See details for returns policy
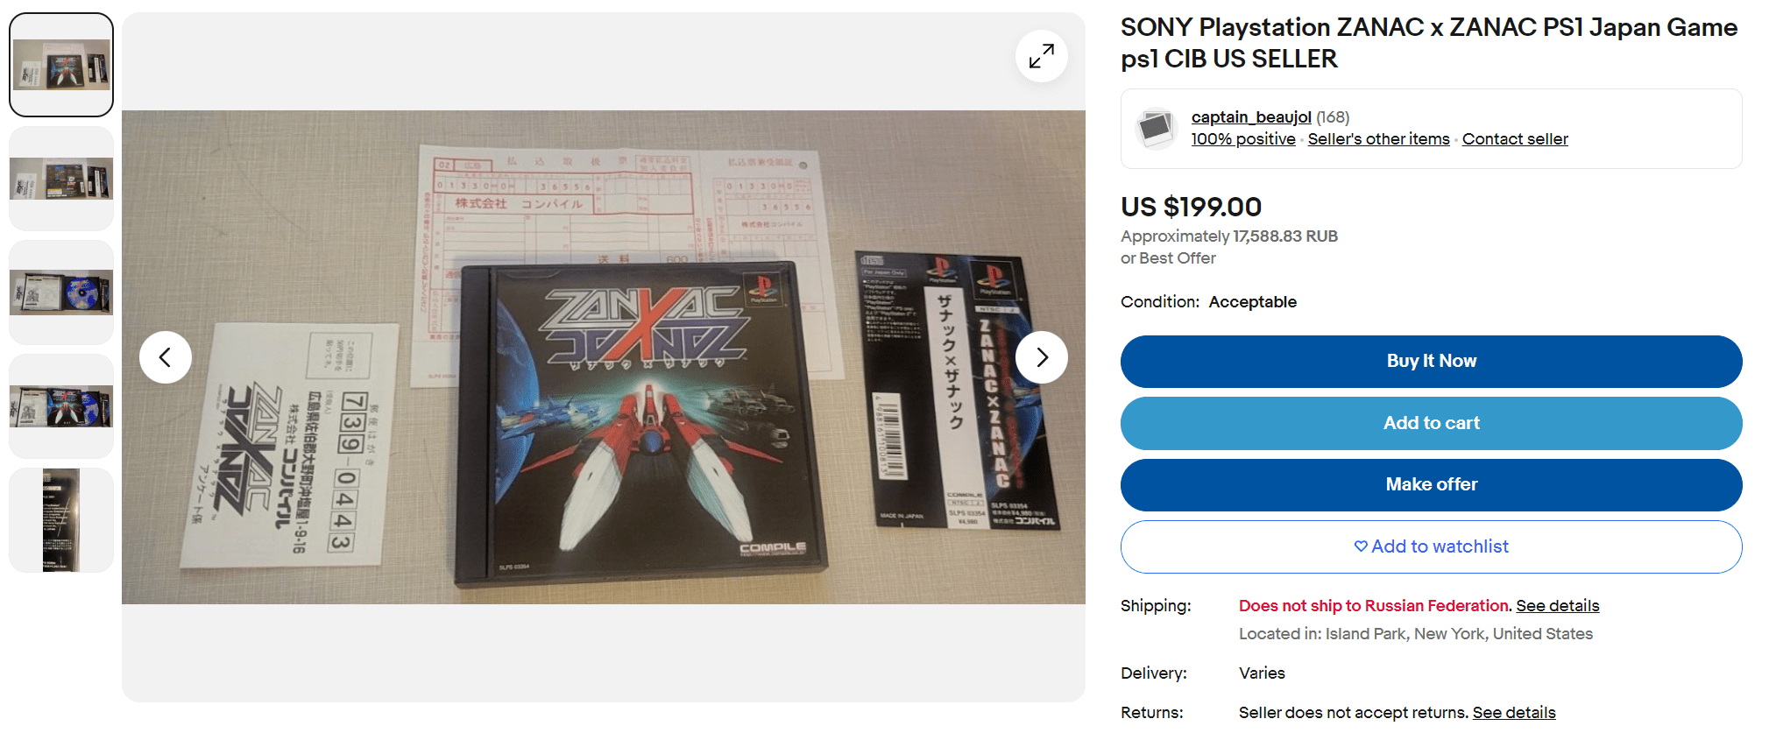Image resolution: width=1769 pixels, height=740 pixels. [1514, 713]
